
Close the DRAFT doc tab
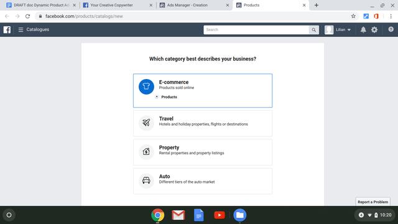pos(75,5)
